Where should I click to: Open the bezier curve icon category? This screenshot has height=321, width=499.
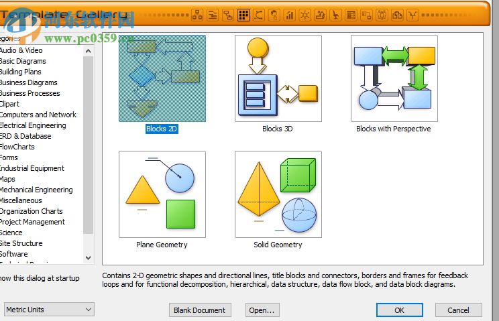(259, 15)
